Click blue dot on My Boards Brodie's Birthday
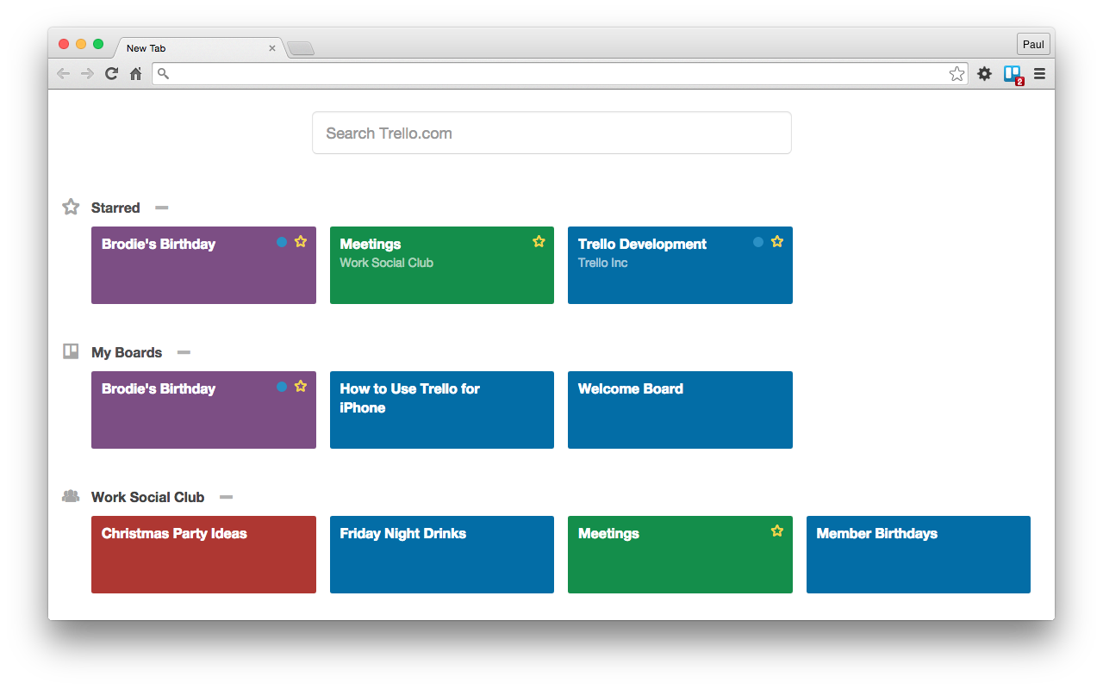The image size is (1103, 689). 282,387
